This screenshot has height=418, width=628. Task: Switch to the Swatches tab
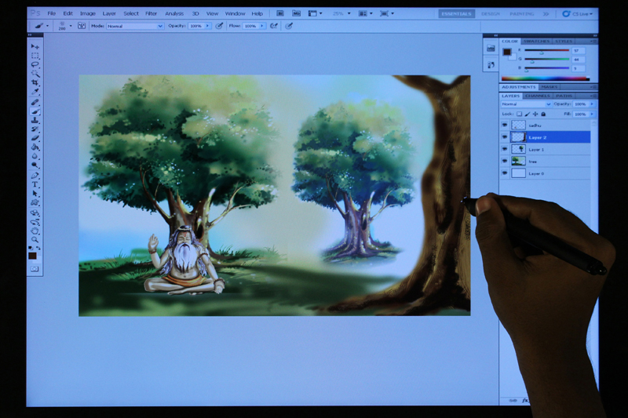coord(537,41)
